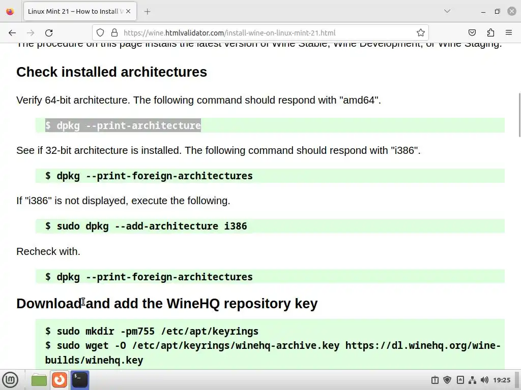The width and height of the screenshot is (521, 390).
Task: Click the page's vertical scrollbar thumb
Action: point(519,114)
